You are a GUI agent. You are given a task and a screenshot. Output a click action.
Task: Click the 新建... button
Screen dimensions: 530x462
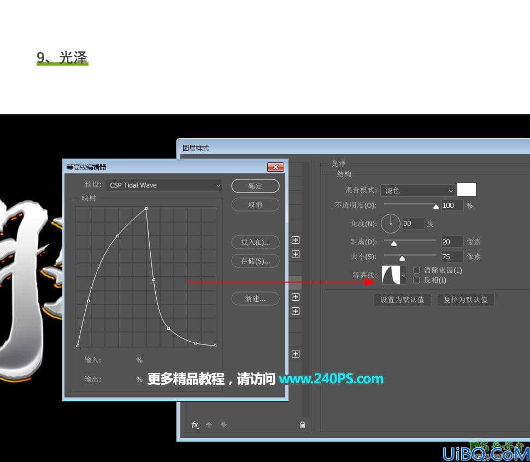255,299
